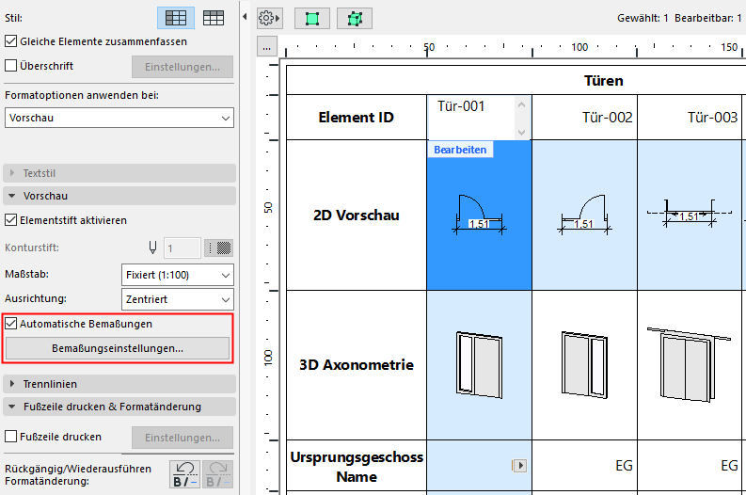
Task: Click the 'Element ID' row header
Action: point(357,117)
